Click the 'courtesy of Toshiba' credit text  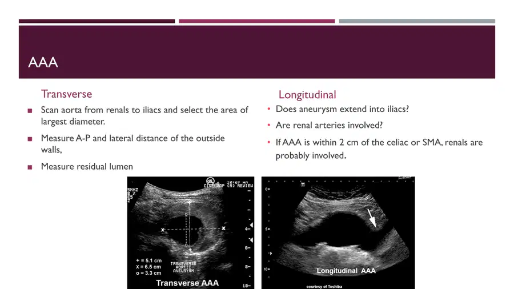324,287
